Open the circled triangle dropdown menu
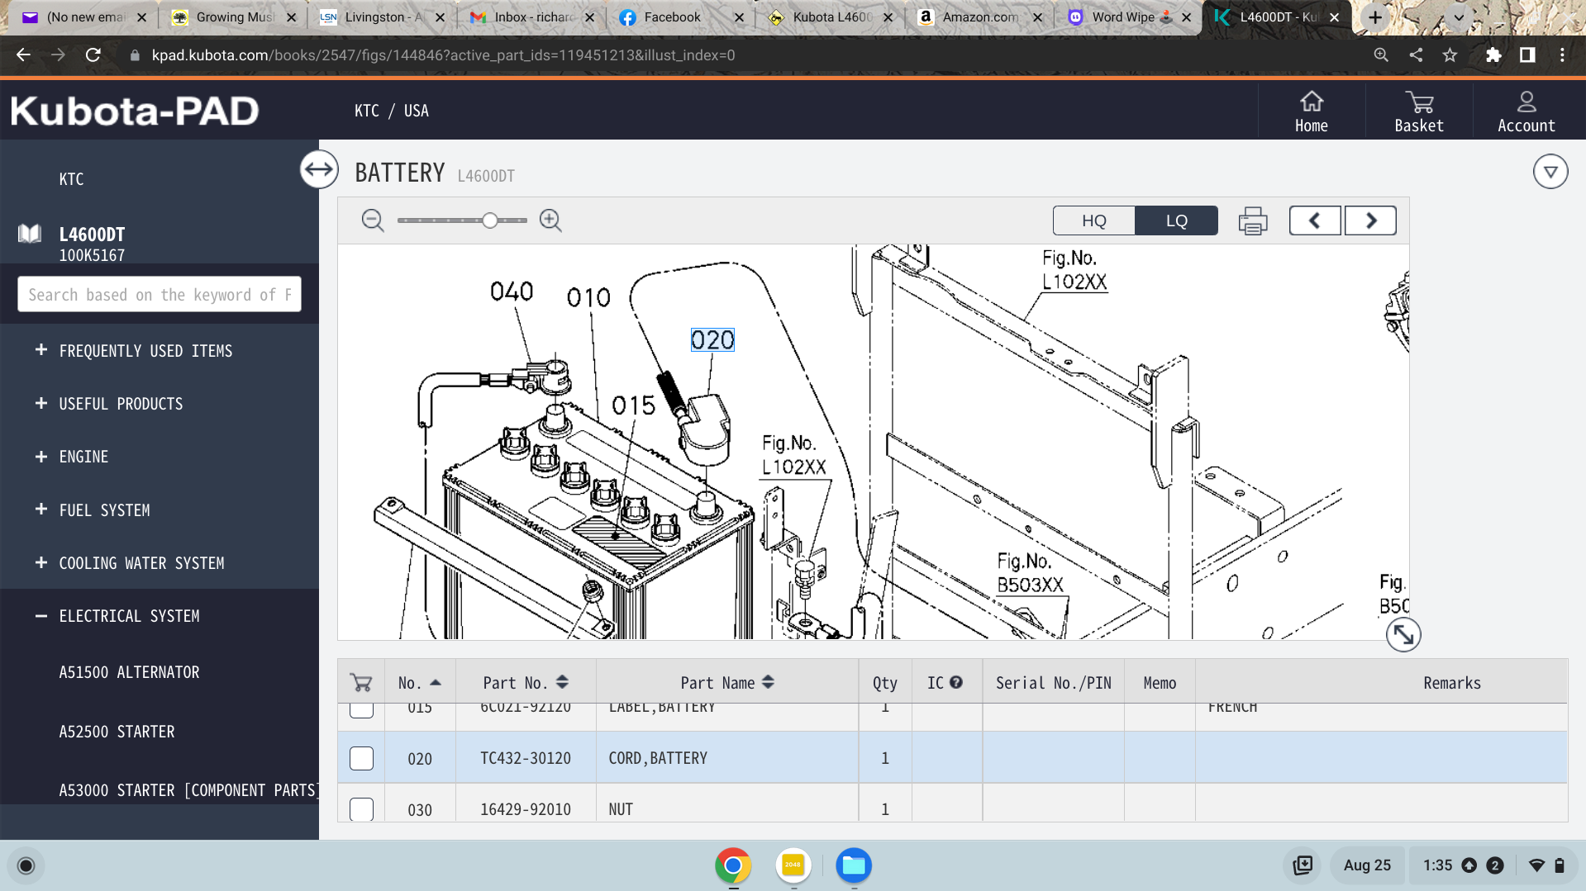The height and width of the screenshot is (891, 1586). coord(1550,172)
